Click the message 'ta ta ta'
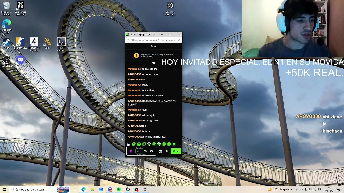The image size is (344, 193). point(146,131)
